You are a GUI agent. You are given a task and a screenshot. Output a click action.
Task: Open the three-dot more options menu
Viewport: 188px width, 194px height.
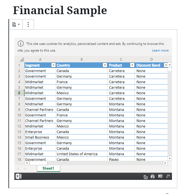pyautogui.click(x=28, y=24)
